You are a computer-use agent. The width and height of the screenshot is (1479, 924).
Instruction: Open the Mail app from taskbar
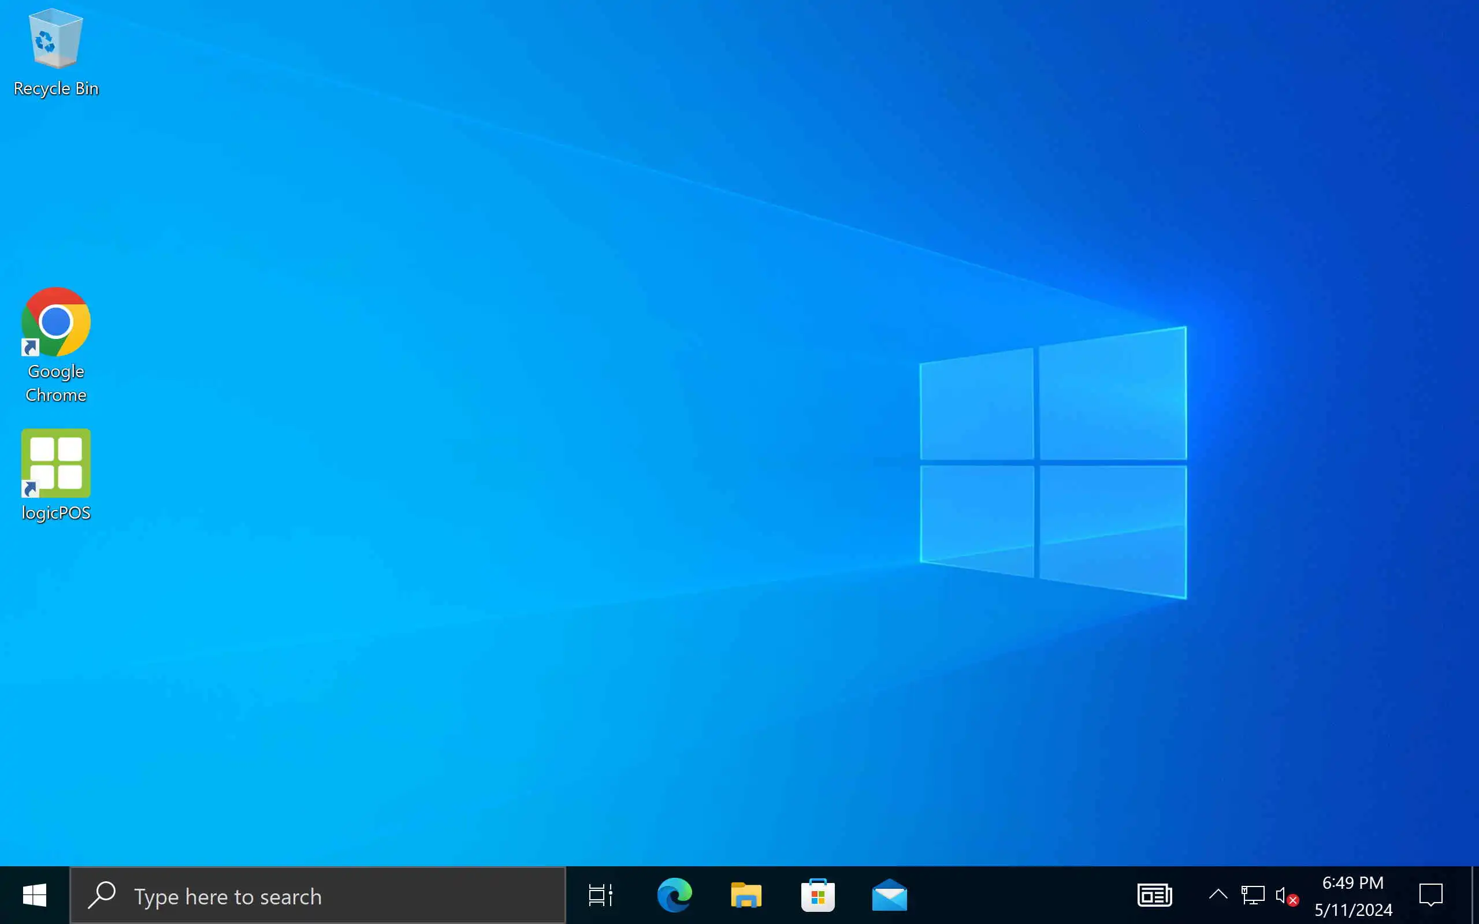(889, 896)
